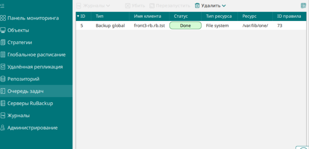Click the Убить toolbar X icon
Viewport: 309px width, 149px height.
pos(128,6)
